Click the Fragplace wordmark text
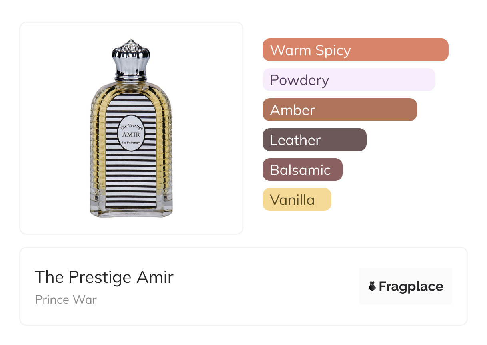Viewport: 487px width, 345px height. [x=411, y=286]
